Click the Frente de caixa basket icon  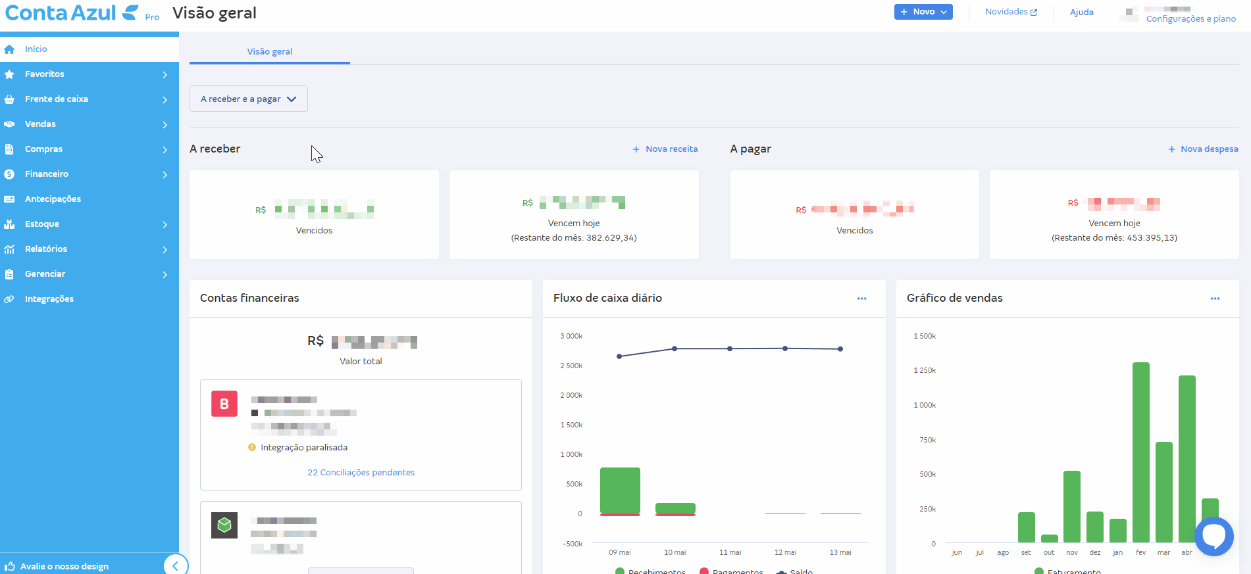tap(9, 99)
